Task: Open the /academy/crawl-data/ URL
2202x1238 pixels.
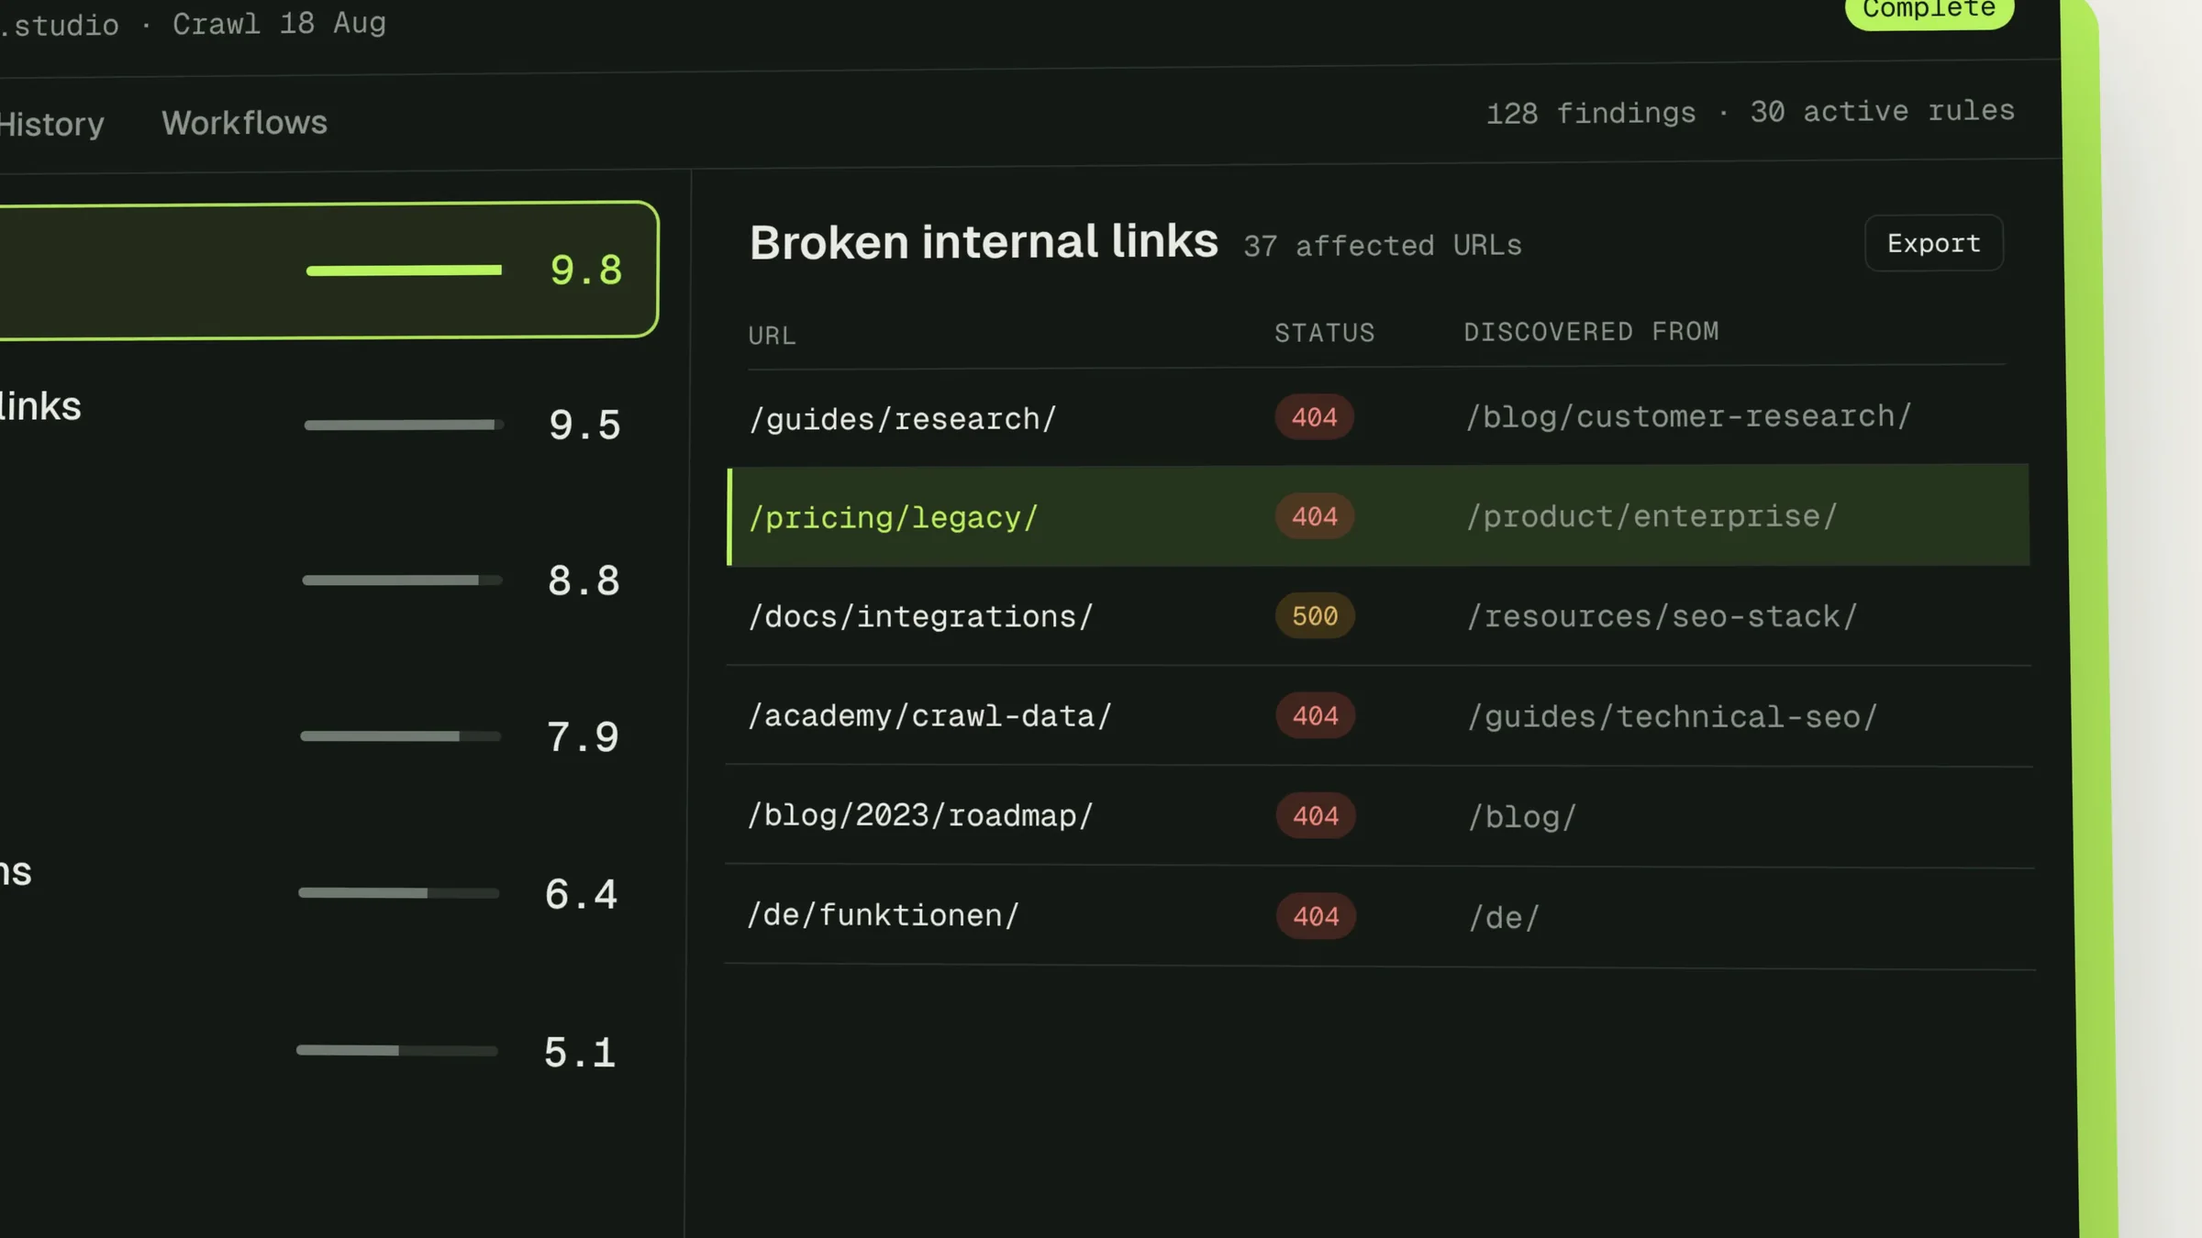Action: [x=929, y=716]
